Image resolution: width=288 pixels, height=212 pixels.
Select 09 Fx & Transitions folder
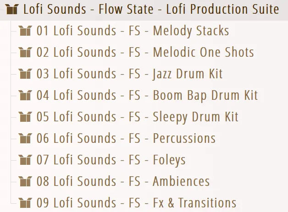pos(136,202)
